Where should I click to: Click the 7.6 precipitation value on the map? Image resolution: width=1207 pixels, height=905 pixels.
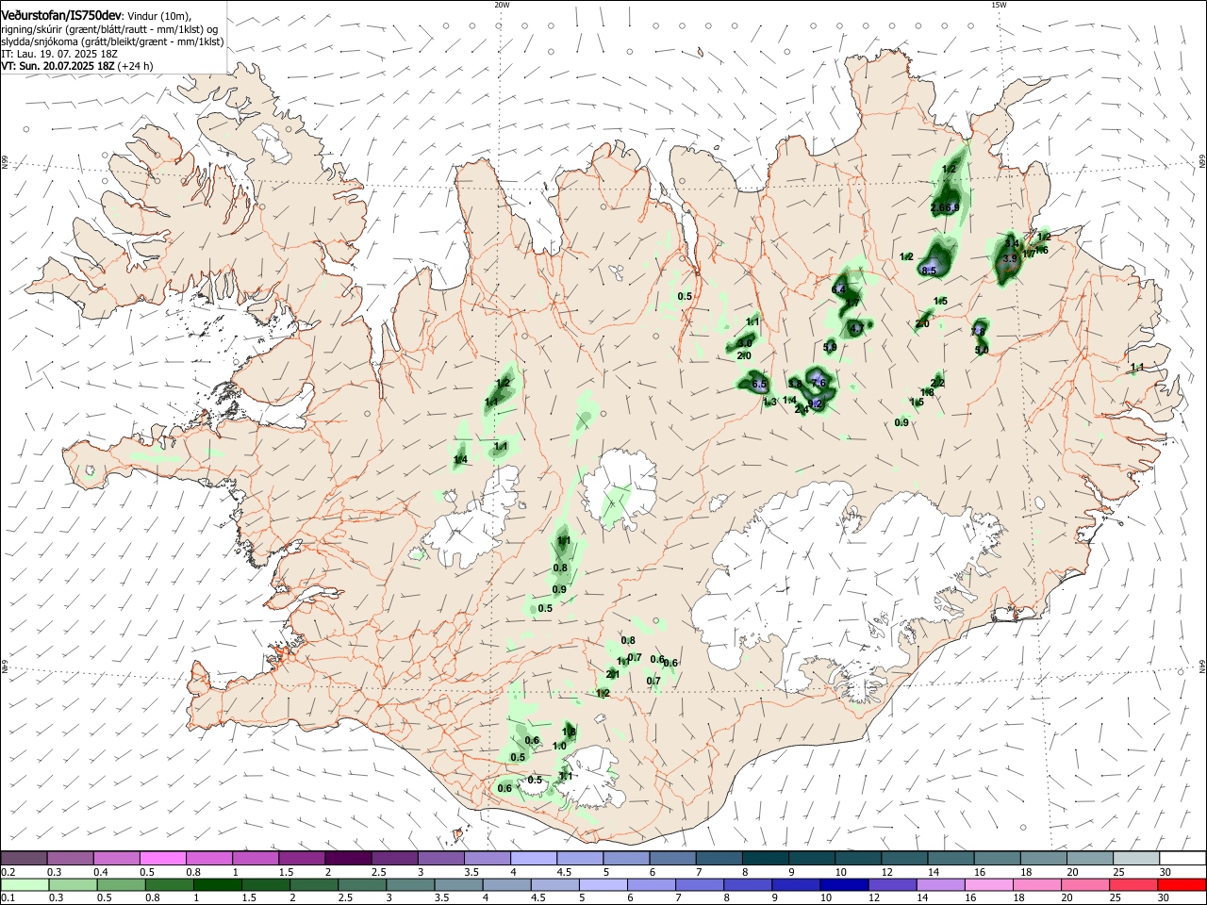coord(818,382)
